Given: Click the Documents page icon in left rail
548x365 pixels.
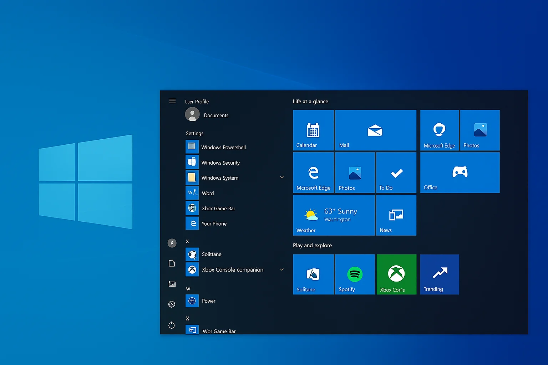Looking at the screenshot, I should 172,263.
